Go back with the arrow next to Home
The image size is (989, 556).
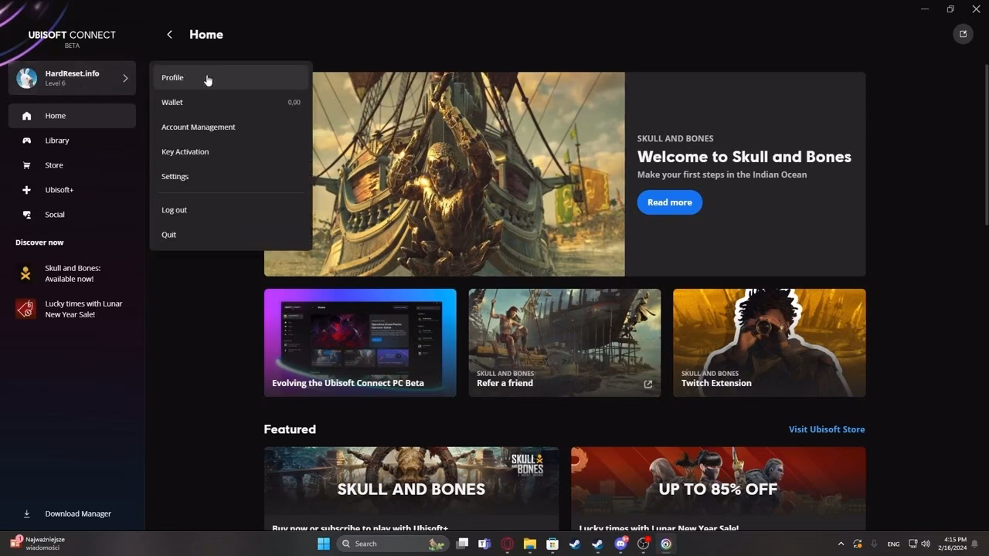click(169, 35)
